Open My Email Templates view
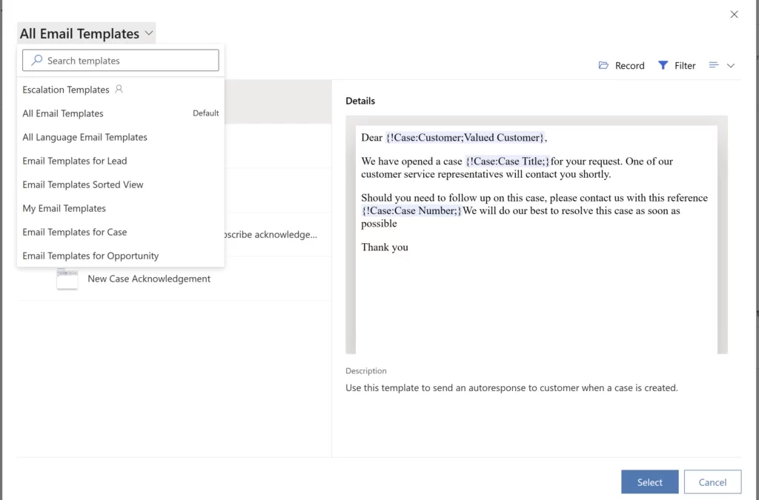This screenshot has width=759, height=500. point(121,208)
